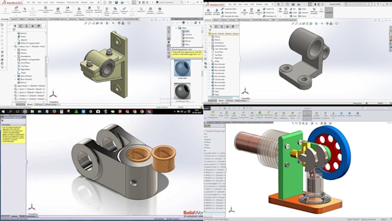Screen dimensions: 392x221
Task: Expand Annotations in bracket part tree
Action: [210, 43]
